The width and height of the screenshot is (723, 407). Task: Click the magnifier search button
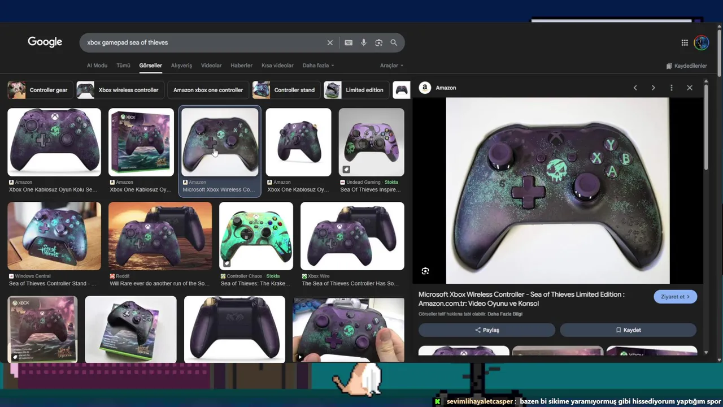(394, 42)
